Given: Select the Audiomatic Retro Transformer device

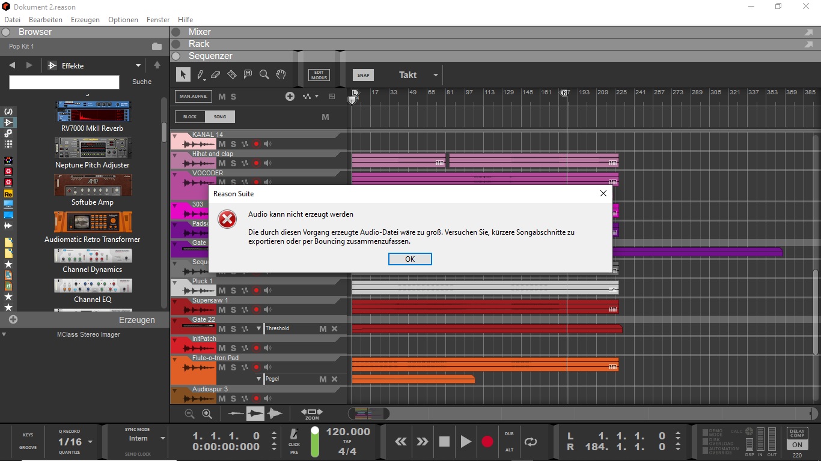Looking at the screenshot, I should point(93,227).
